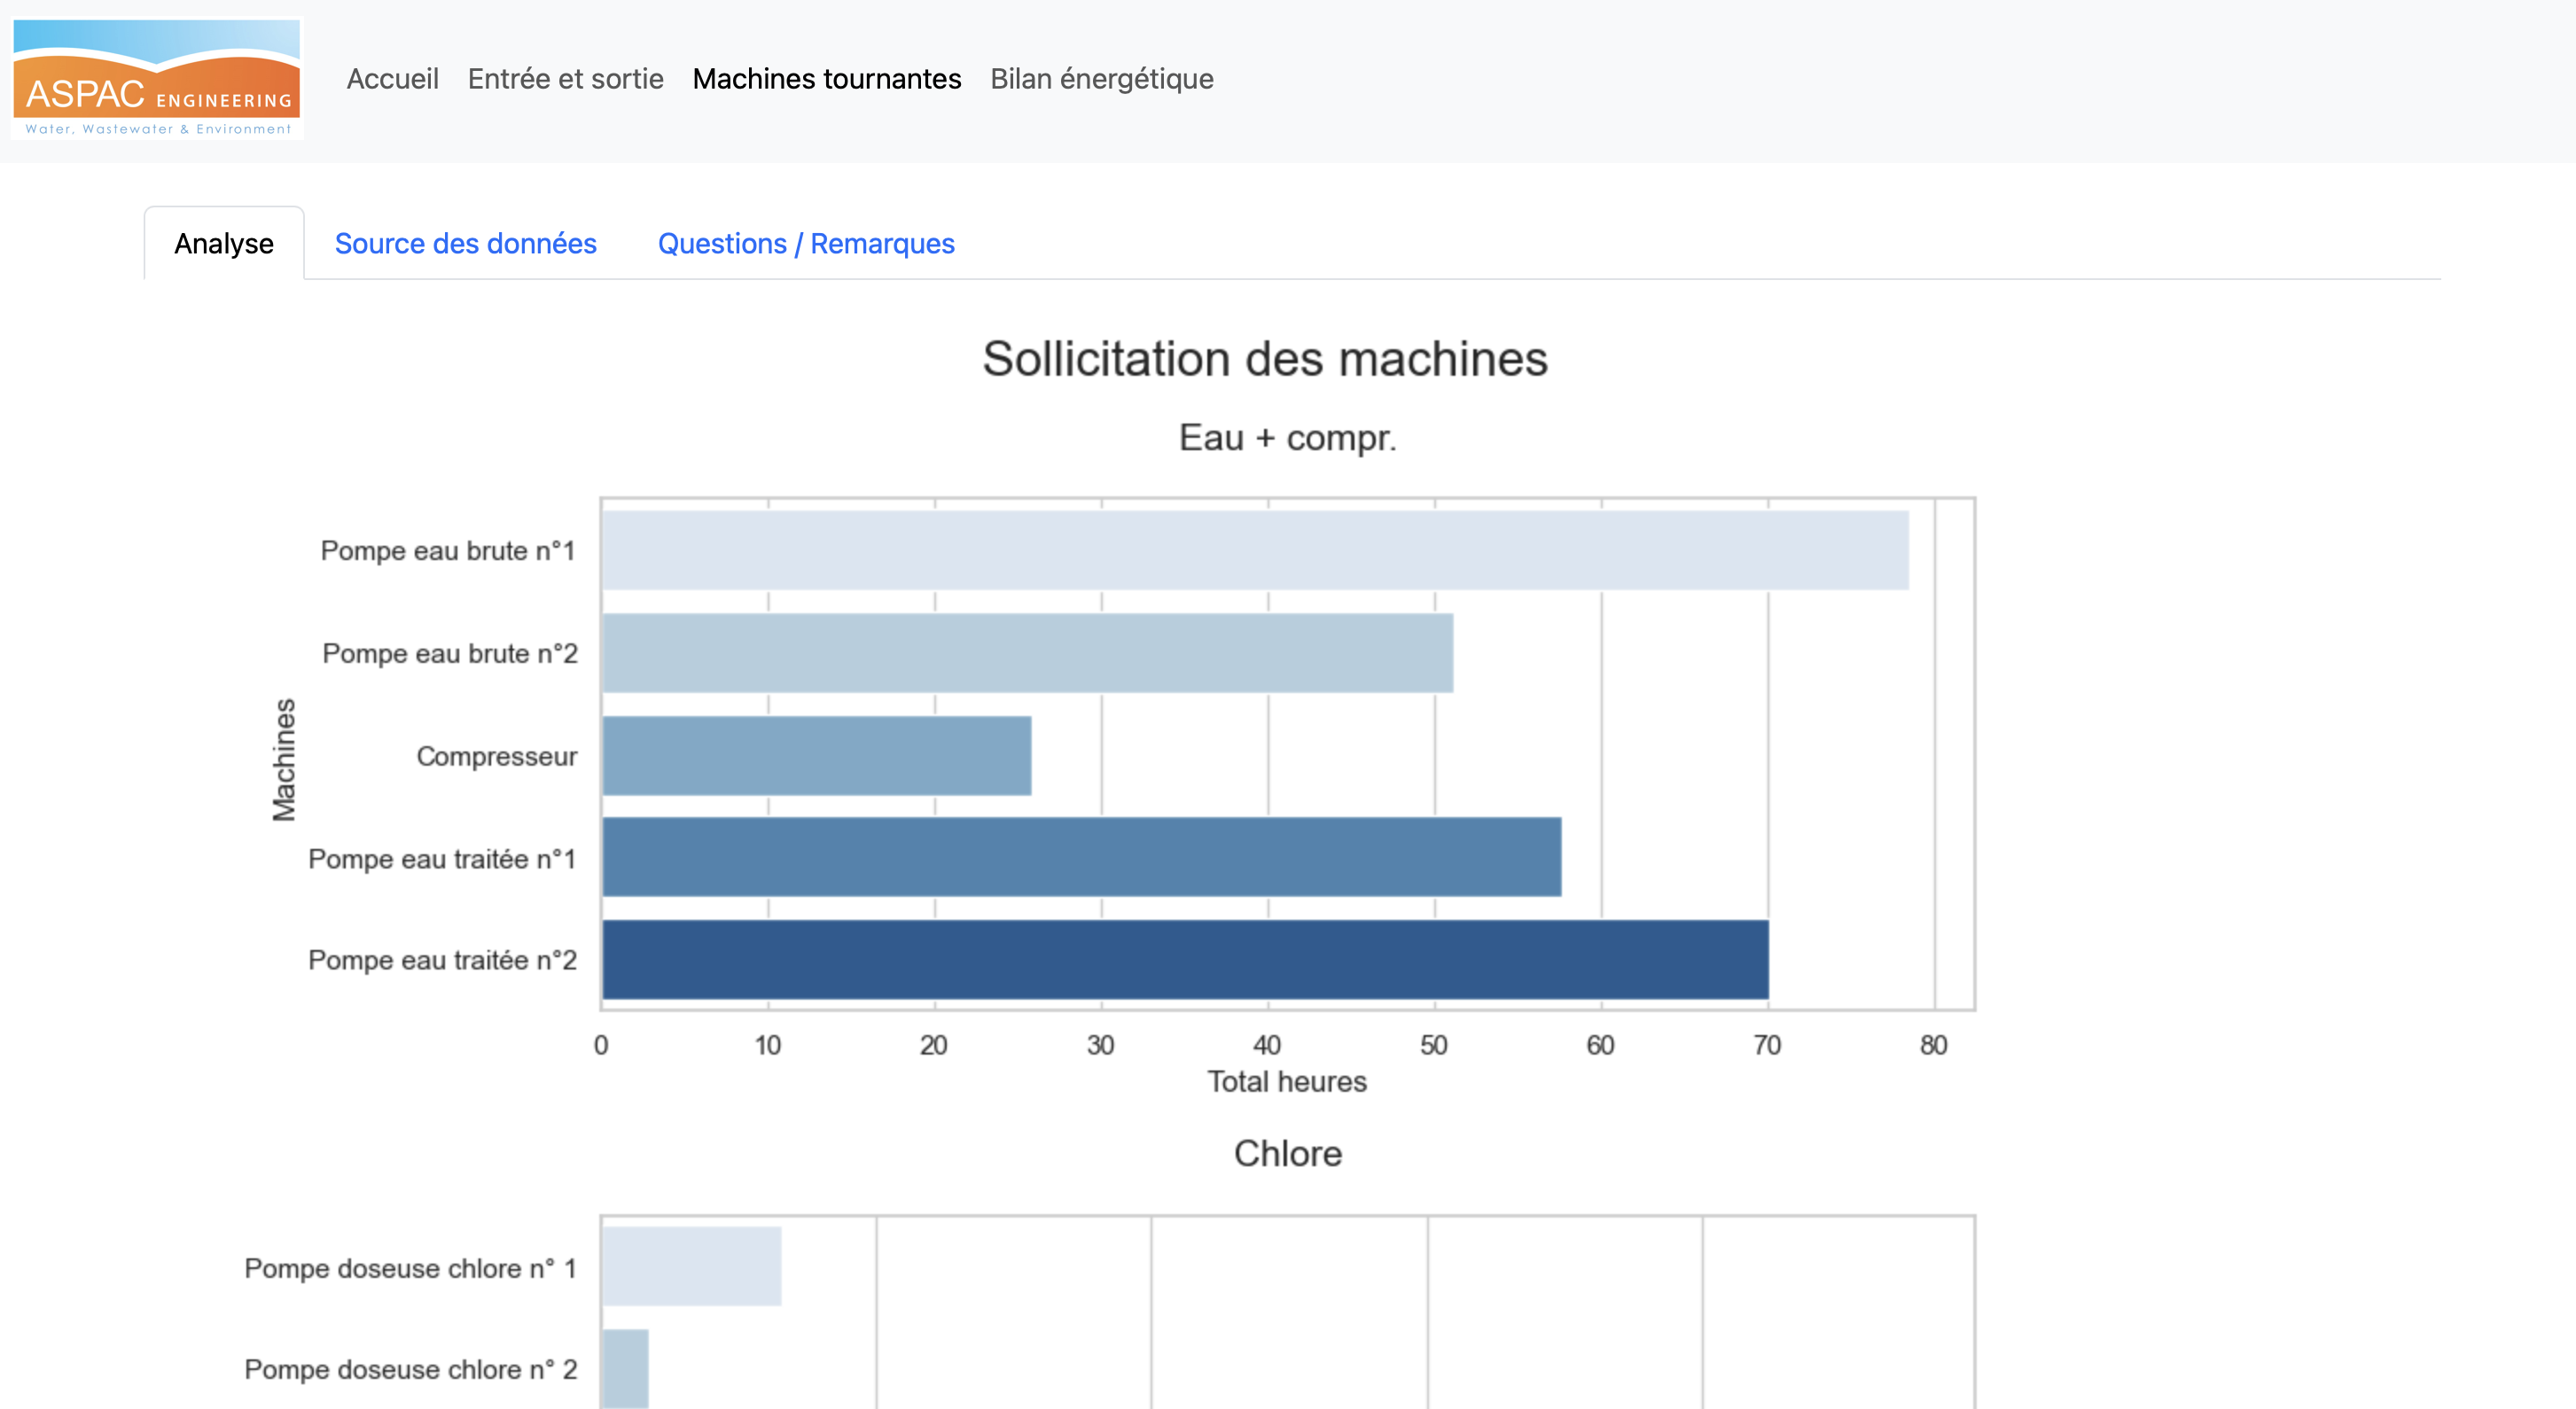
Task: Click the Eau + compr. chart title
Action: [1287, 437]
